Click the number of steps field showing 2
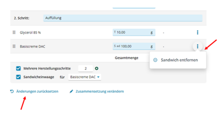The width and height of the screenshot is (223, 115). [86, 68]
